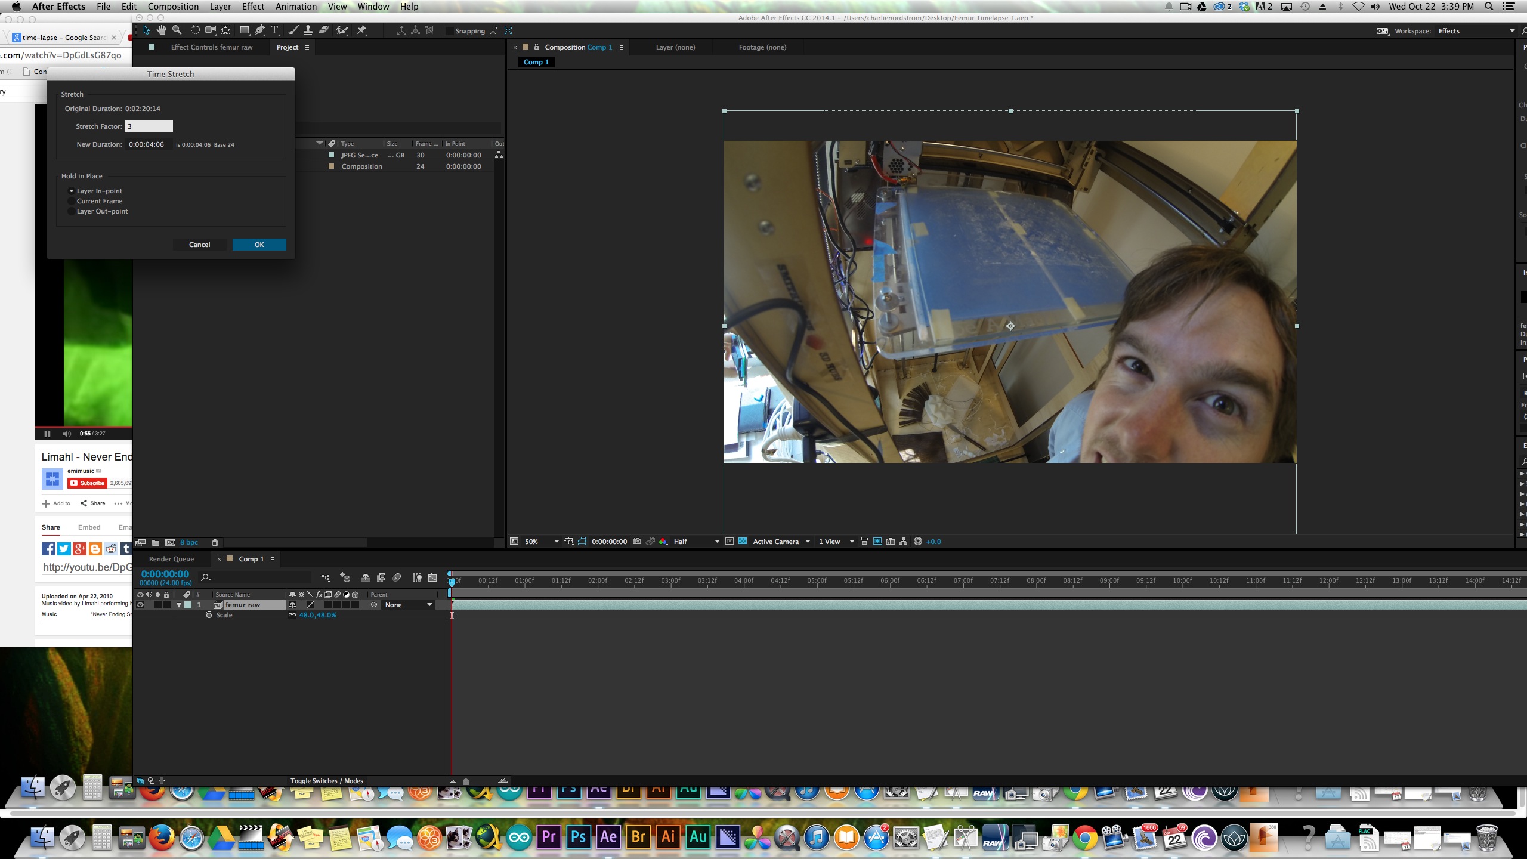
Task: Open the Comp 1 timeline panel menu
Action: [273, 559]
